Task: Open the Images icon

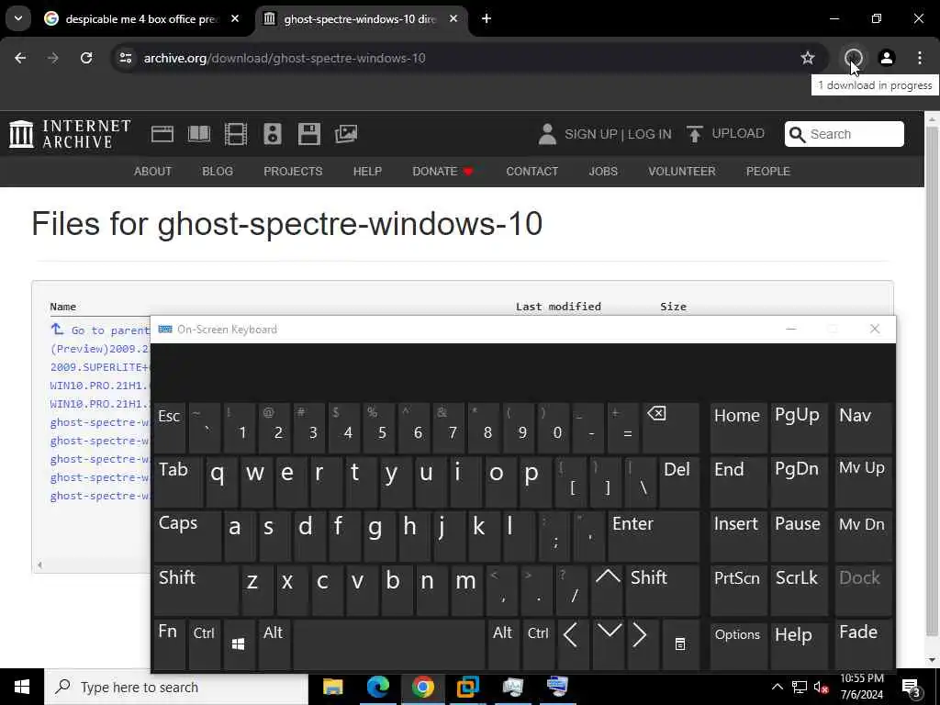Action: (346, 134)
